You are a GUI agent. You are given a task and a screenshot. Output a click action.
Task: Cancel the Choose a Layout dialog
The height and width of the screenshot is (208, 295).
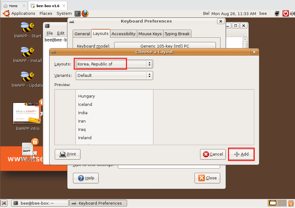coord(213,154)
